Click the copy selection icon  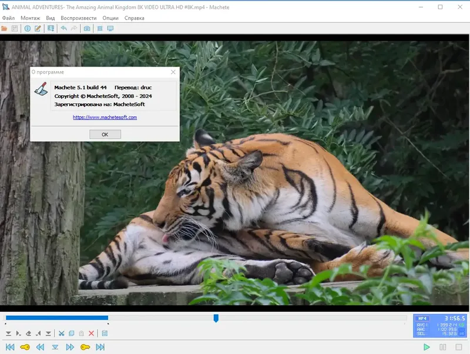[x=71, y=333]
